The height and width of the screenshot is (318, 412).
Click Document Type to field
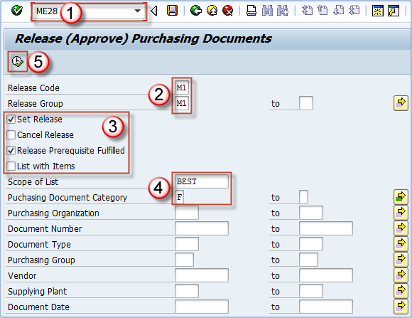coord(311,244)
